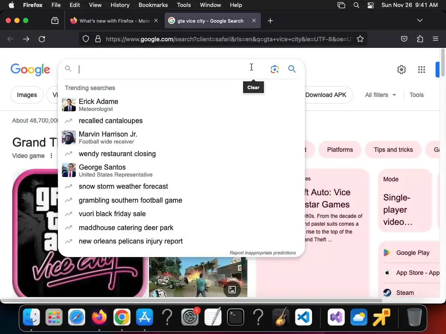Open Launchpad from the dock
This screenshot has width=446, height=334.
54,317
